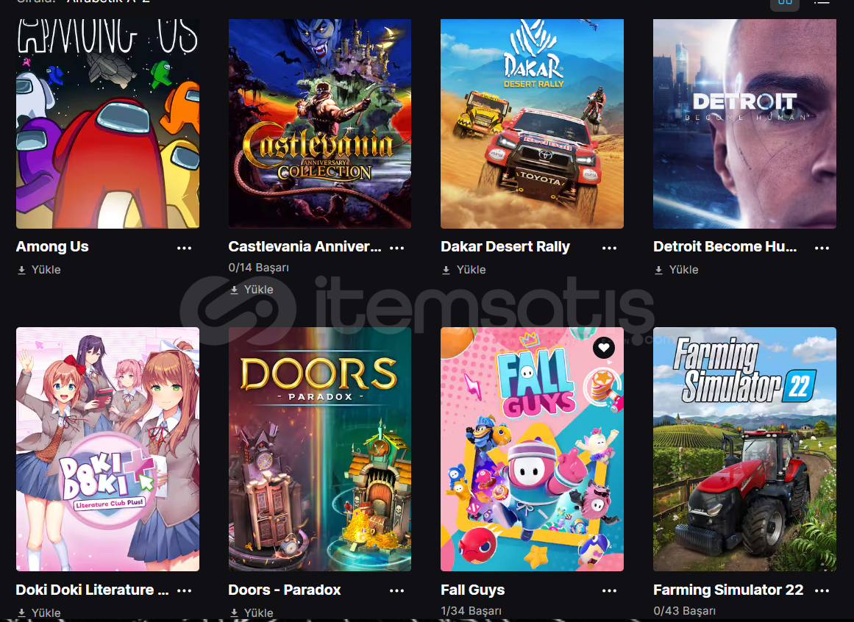
Task: Open the three-dot menu for Among Us
Action: 184,249
